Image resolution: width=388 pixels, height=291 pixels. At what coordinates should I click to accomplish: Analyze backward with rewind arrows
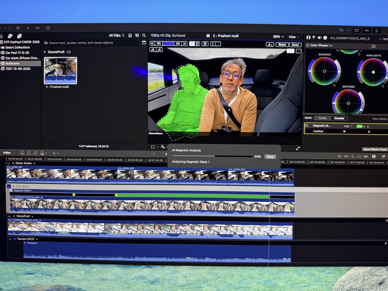[158, 44]
